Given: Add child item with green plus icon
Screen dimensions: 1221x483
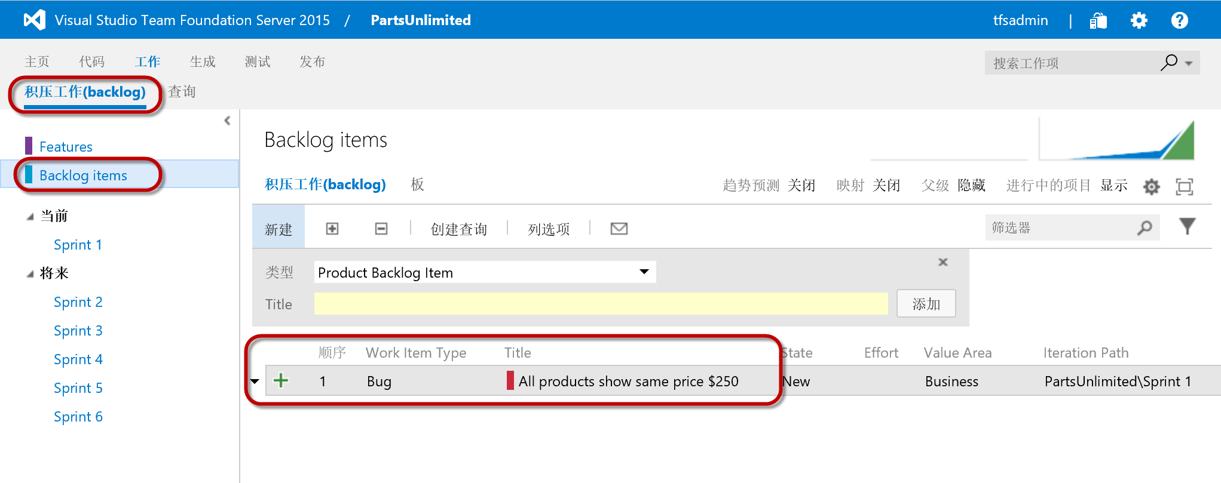Looking at the screenshot, I should tap(281, 380).
